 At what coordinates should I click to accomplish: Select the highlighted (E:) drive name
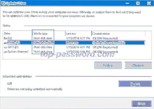[14, 43]
